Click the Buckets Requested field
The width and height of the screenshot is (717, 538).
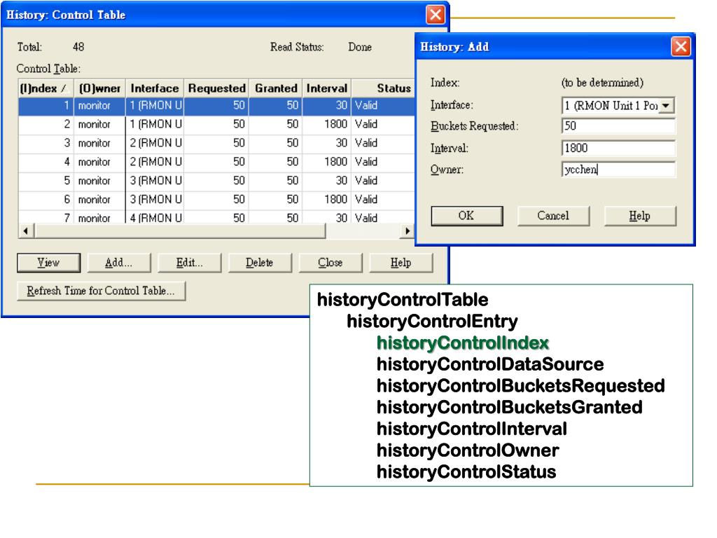coord(618,126)
